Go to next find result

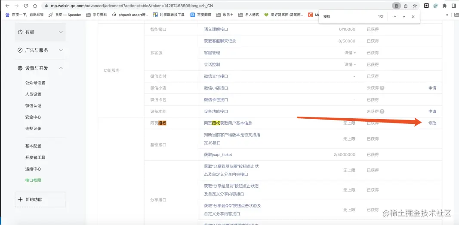pos(404,17)
